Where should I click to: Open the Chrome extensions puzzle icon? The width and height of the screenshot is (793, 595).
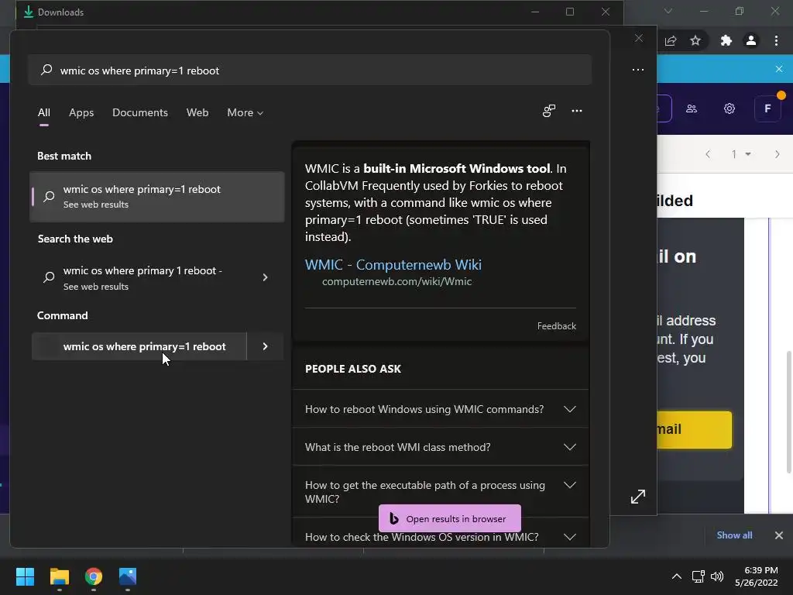[726, 40]
